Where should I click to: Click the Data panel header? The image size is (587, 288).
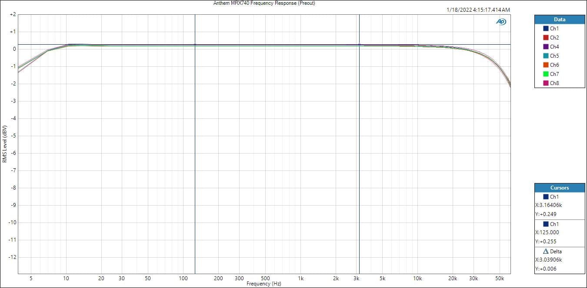coord(559,20)
